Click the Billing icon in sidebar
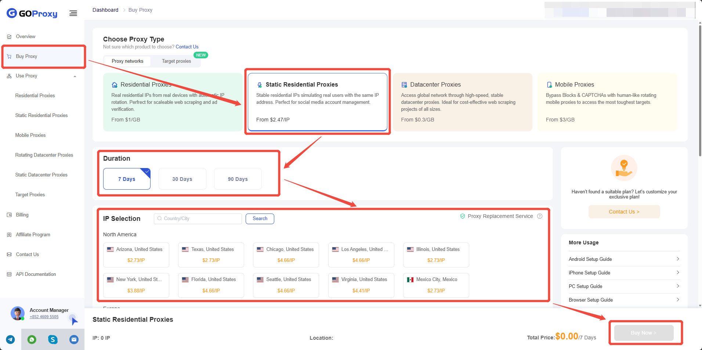 (9, 215)
